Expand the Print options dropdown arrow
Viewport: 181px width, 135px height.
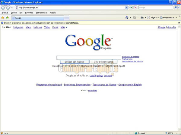[145, 18]
